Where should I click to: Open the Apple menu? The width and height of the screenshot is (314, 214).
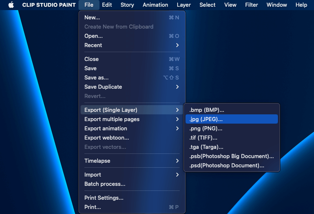pyautogui.click(x=11, y=5)
